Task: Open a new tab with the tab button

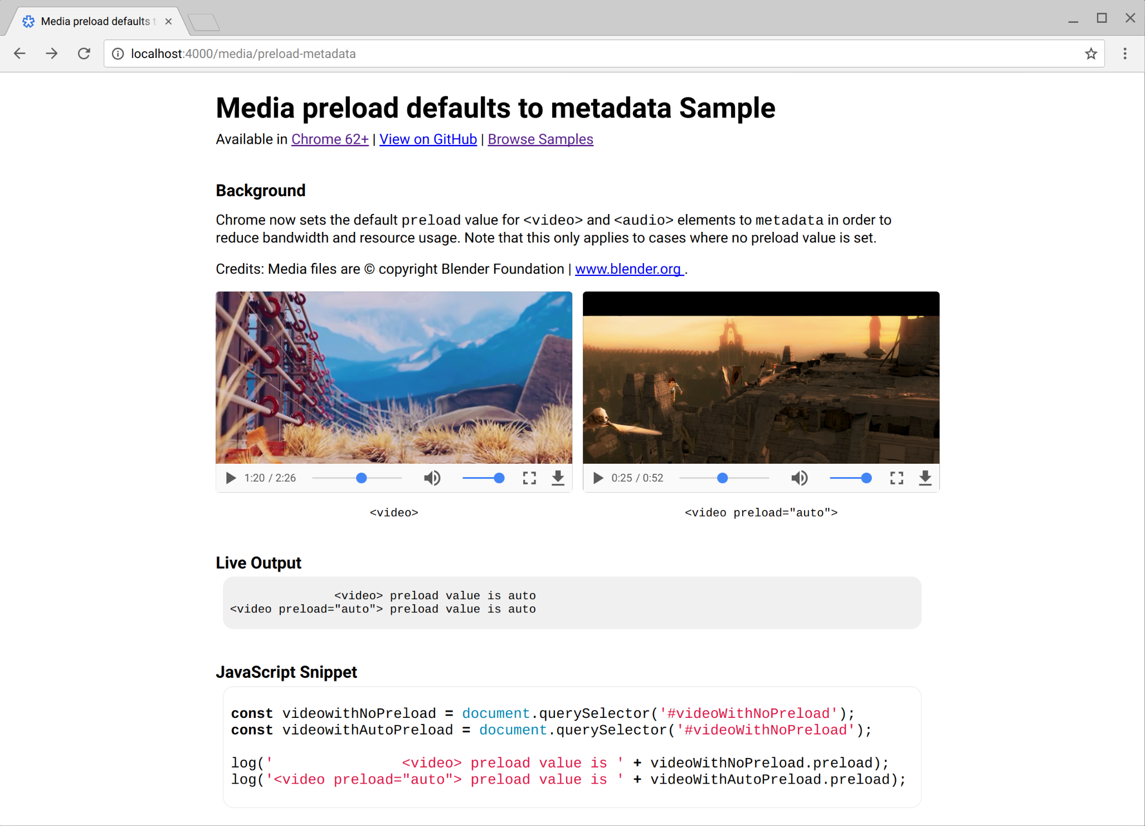Action: pos(204,22)
